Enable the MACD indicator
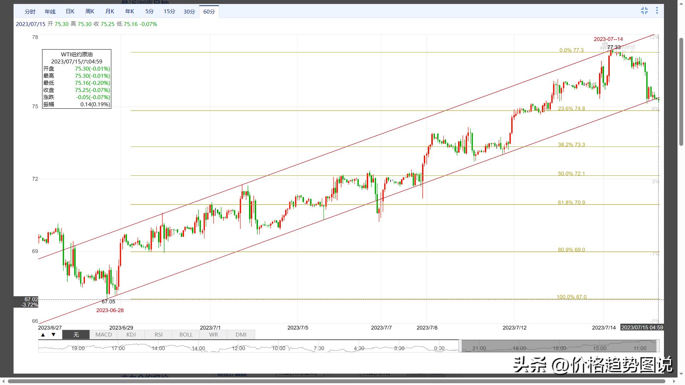The width and height of the screenshot is (685, 385). pyautogui.click(x=103, y=335)
